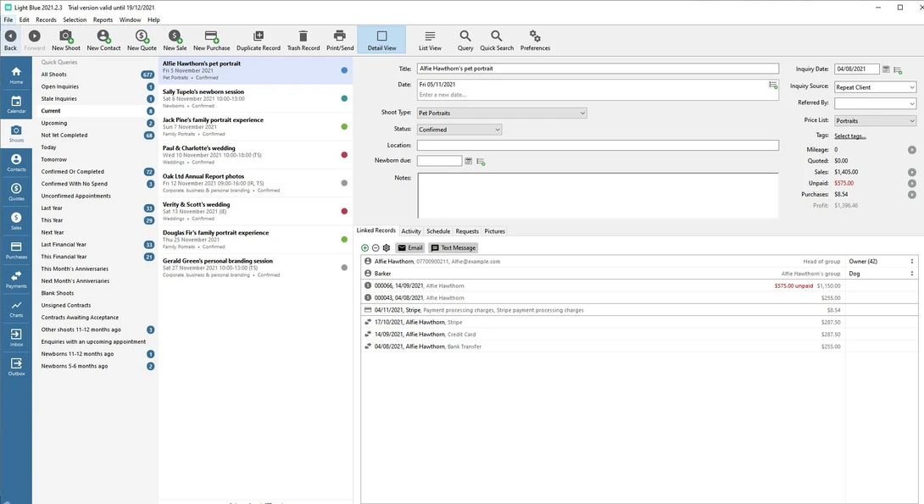
Task: Open Quotes section in sidebar
Action: coord(16,191)
